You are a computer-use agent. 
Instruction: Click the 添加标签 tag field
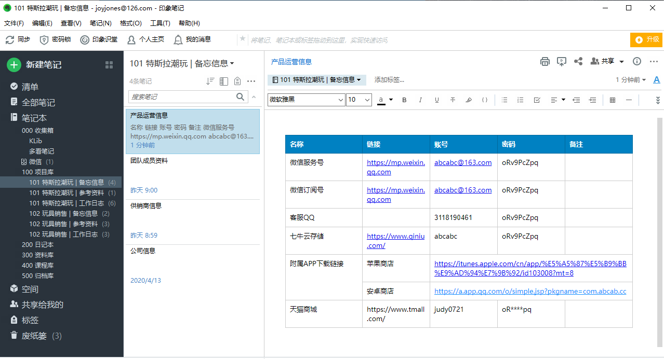click(x=389, y=80)
